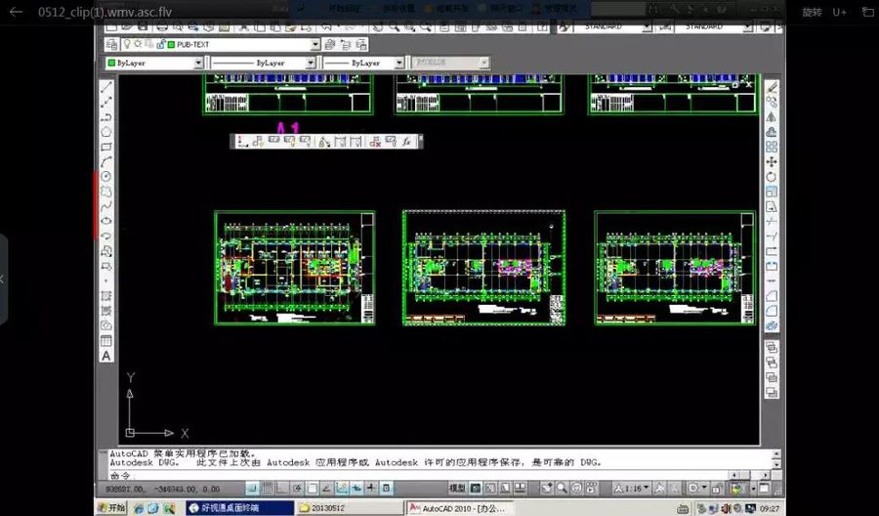Click the green PUB-TEXT layer color swatch
This screenshot has width=879, height=516.
172,44
